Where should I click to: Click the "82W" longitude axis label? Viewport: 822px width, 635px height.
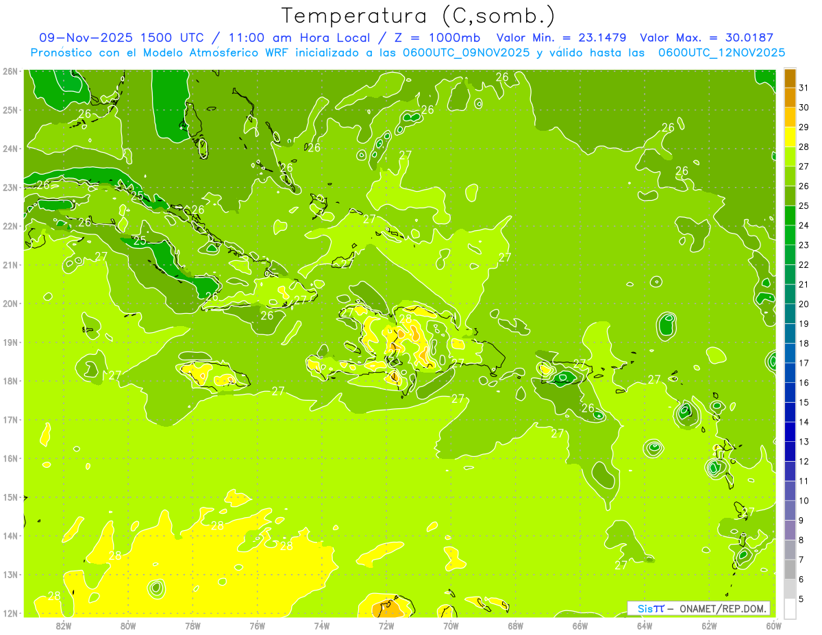63,625
